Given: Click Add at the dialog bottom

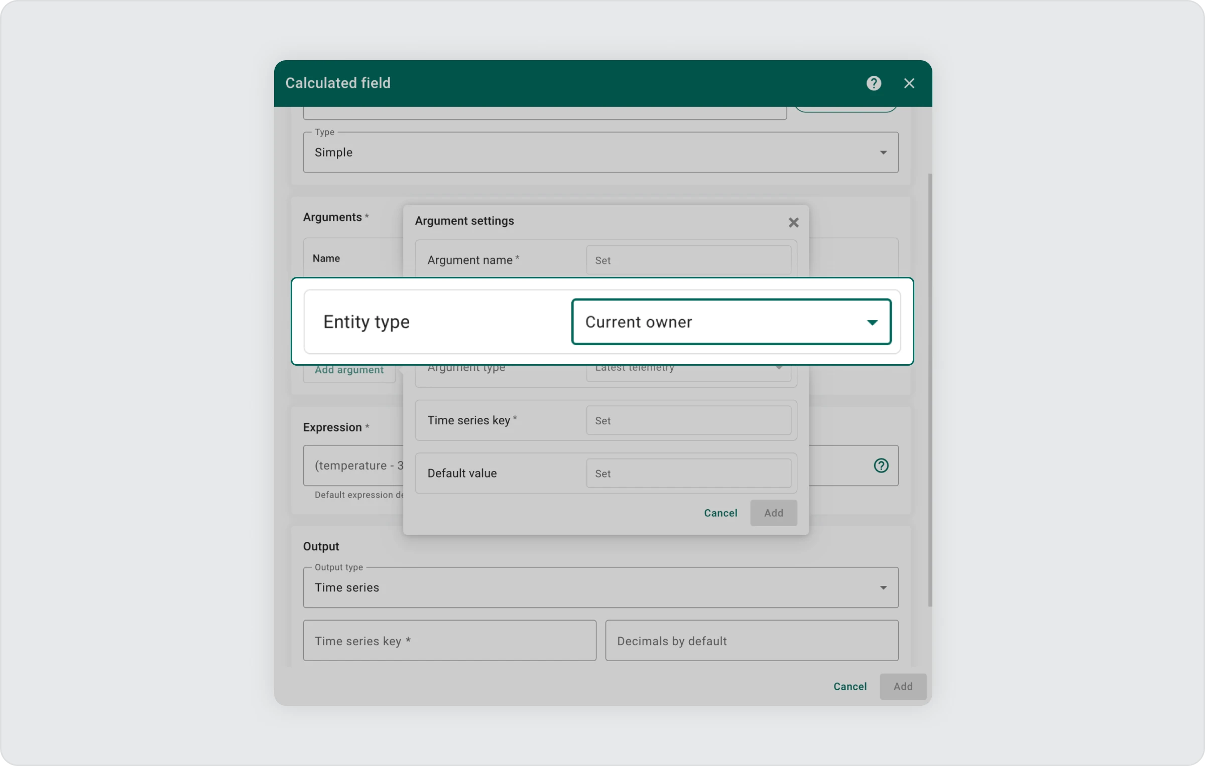Looking at the screenshot, I should pos(903,686).
